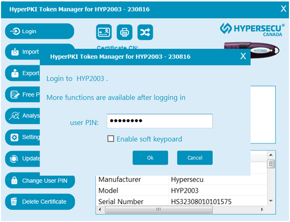Click the horizontal scrollbar right arrow

[x=262, y=210]
